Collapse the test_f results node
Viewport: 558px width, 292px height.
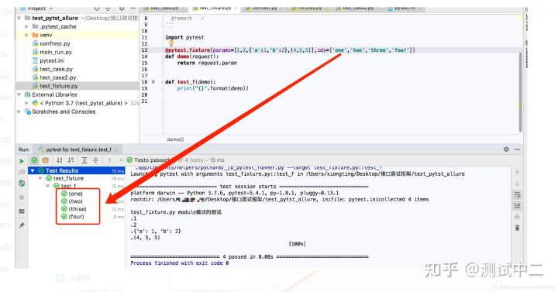coord(48,186)
